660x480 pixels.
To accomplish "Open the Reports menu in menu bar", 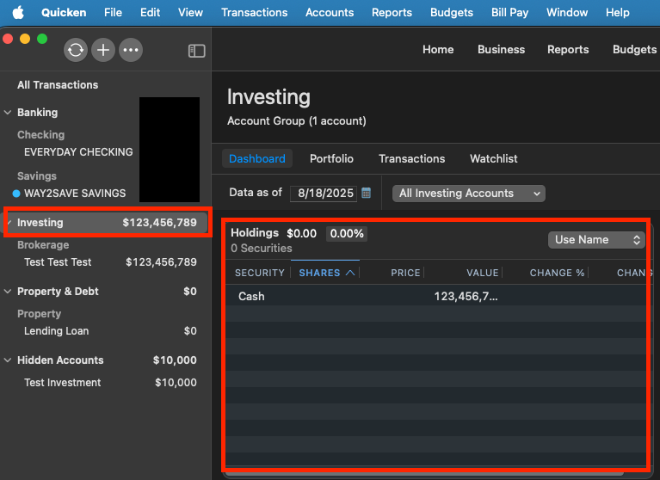I will coord(392,13).
